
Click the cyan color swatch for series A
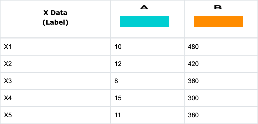pos(145,21)
